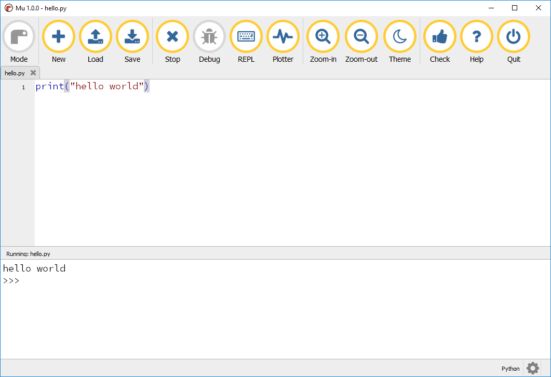Start the Debug session
Image resolution: width=551 pixels, height=377 pixels.
[x=209, y=36]
